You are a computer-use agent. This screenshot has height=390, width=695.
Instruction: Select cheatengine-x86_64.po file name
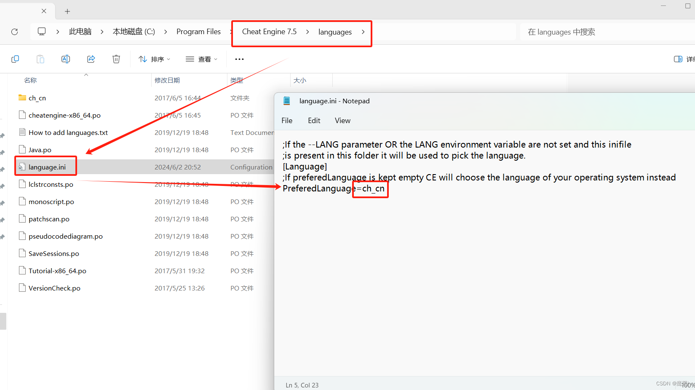64,115
